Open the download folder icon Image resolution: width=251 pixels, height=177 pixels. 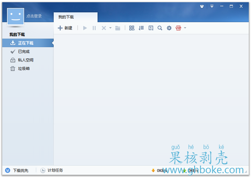point(118,28)
